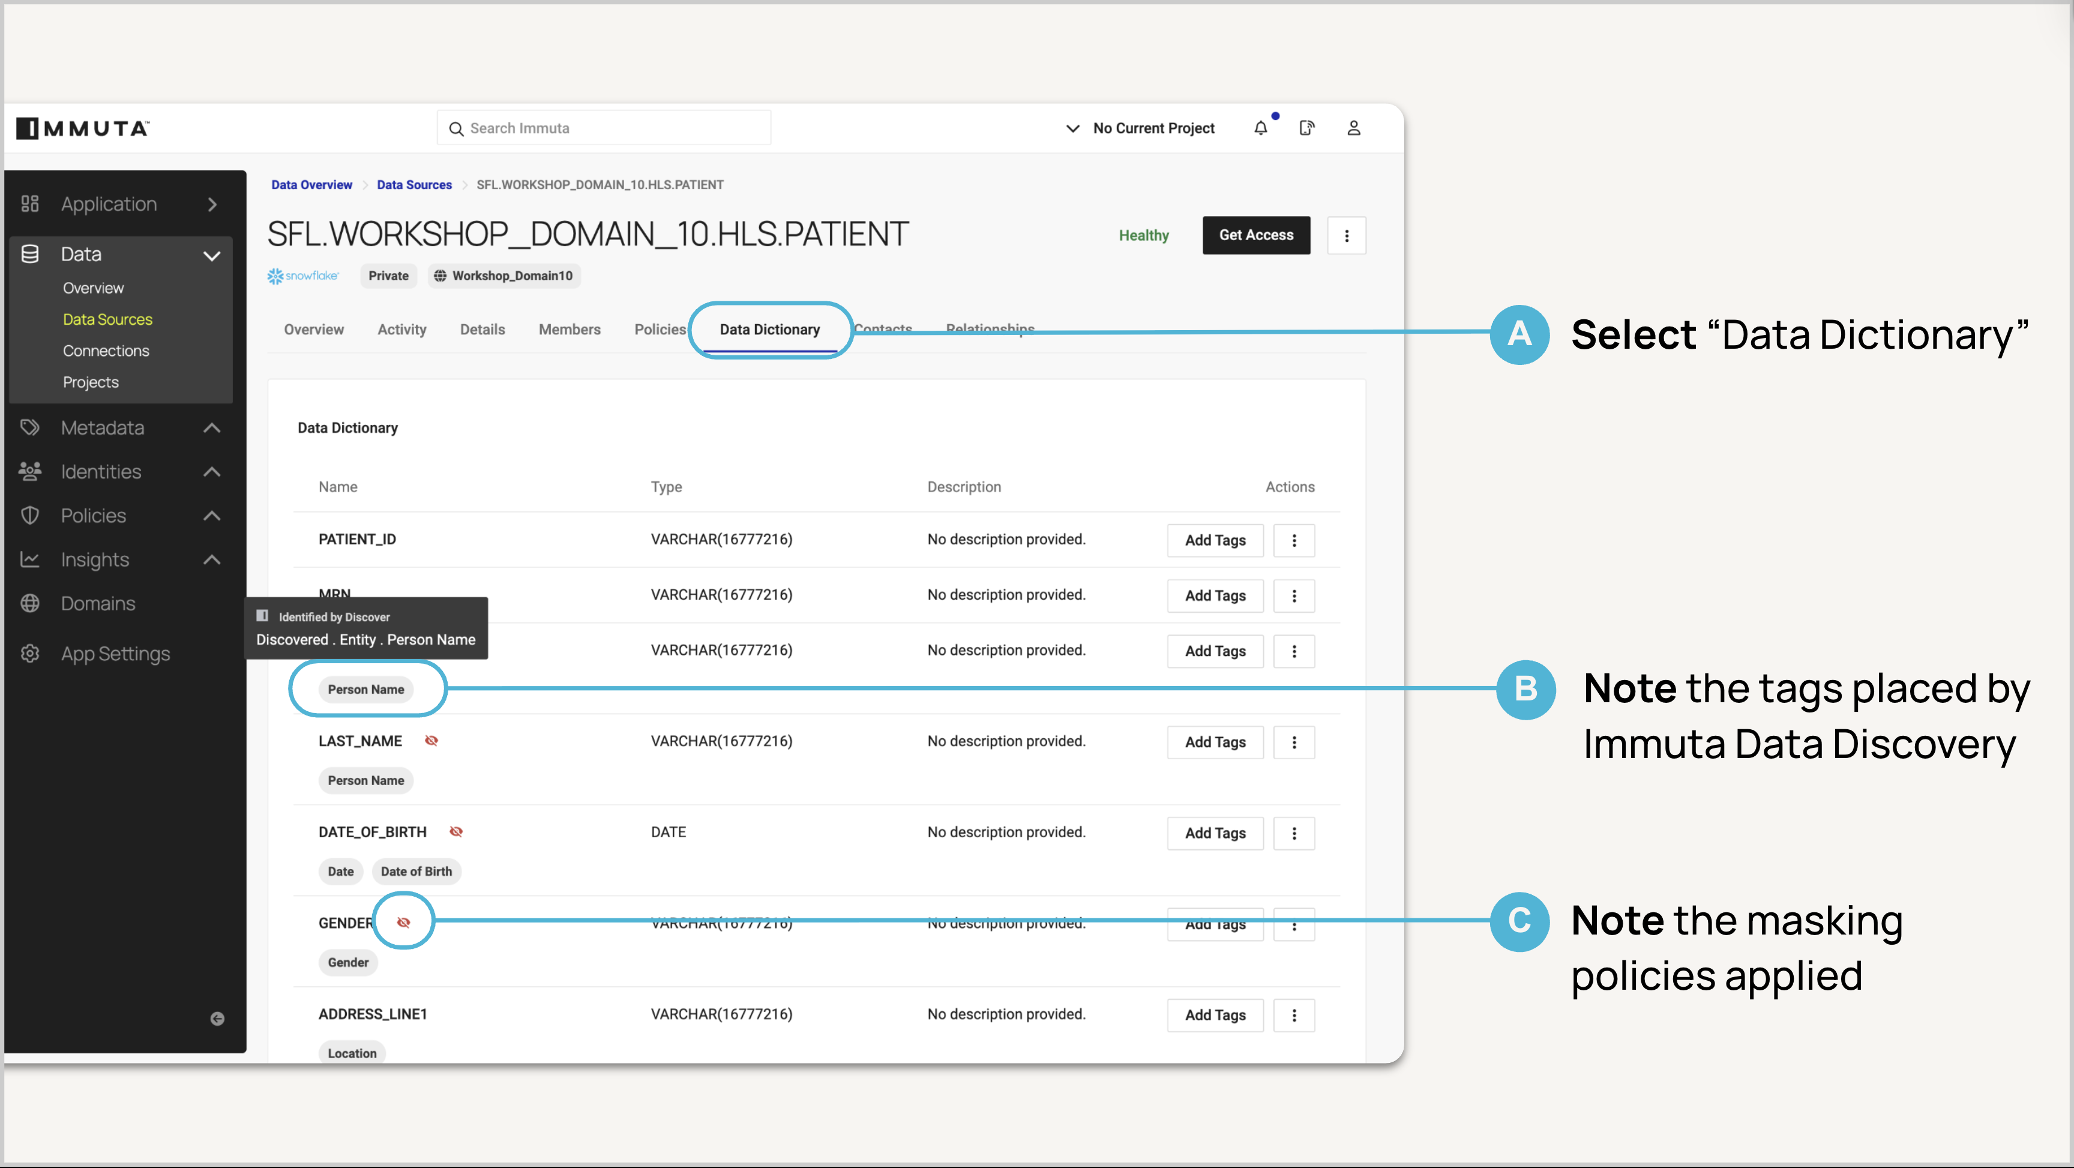The image size is (2074, 1168).
Task: Click masked eye icon next to LAST_NAME
Action: (x=431, y=740)
